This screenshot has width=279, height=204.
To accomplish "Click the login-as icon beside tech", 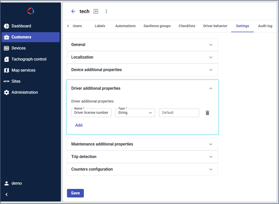I will (96, 11).
